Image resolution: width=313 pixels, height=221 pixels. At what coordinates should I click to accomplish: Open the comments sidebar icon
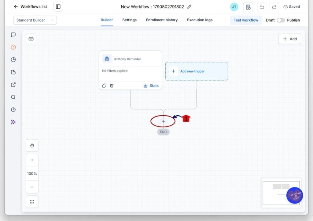(13, 35)
